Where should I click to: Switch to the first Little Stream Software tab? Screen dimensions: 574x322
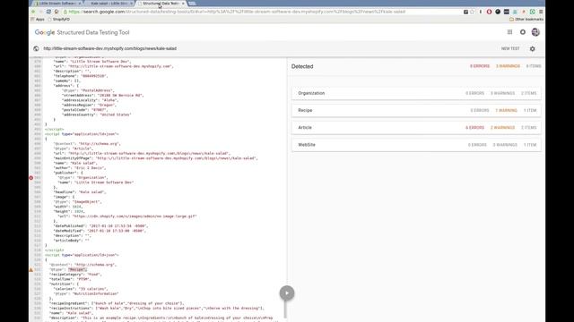point(57,4)
